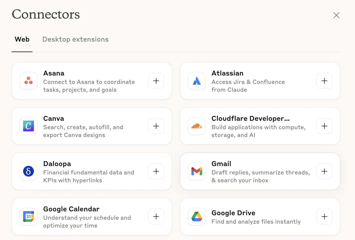Add the Daloopa connector with plus
The width and height of the screenshot is (355, 240).
pos(156,171)
